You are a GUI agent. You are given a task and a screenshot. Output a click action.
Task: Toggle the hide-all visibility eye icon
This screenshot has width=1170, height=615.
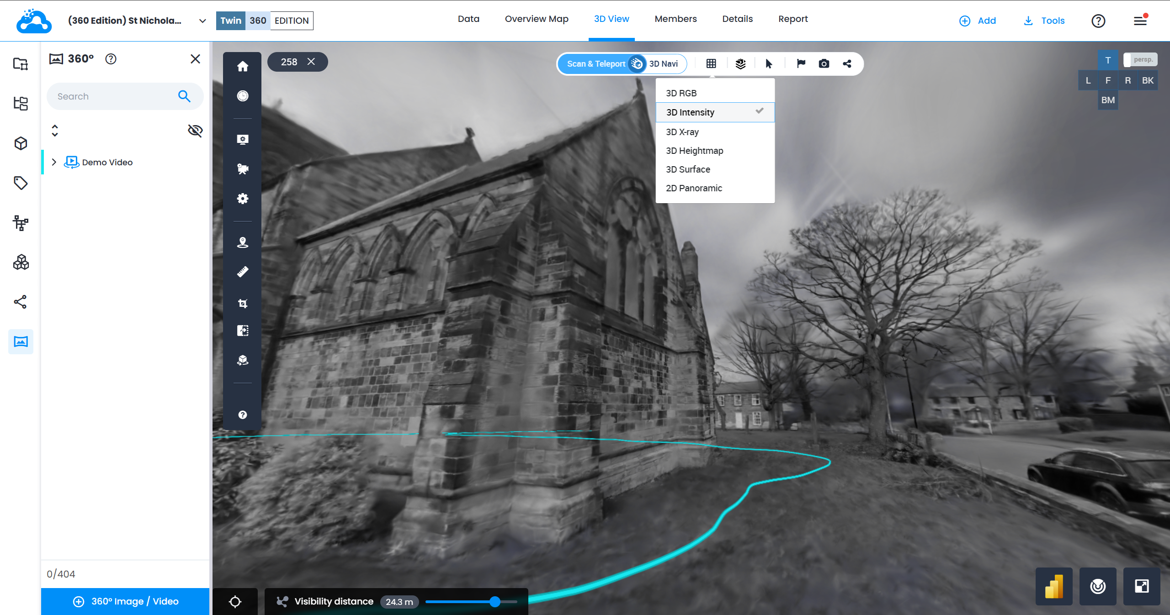[x=195, y=131]
